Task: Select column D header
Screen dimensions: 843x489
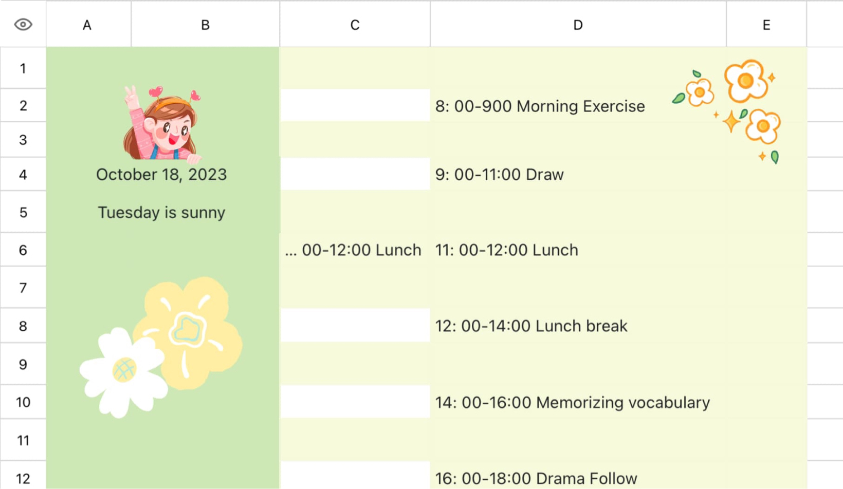Action: point(578,25)
